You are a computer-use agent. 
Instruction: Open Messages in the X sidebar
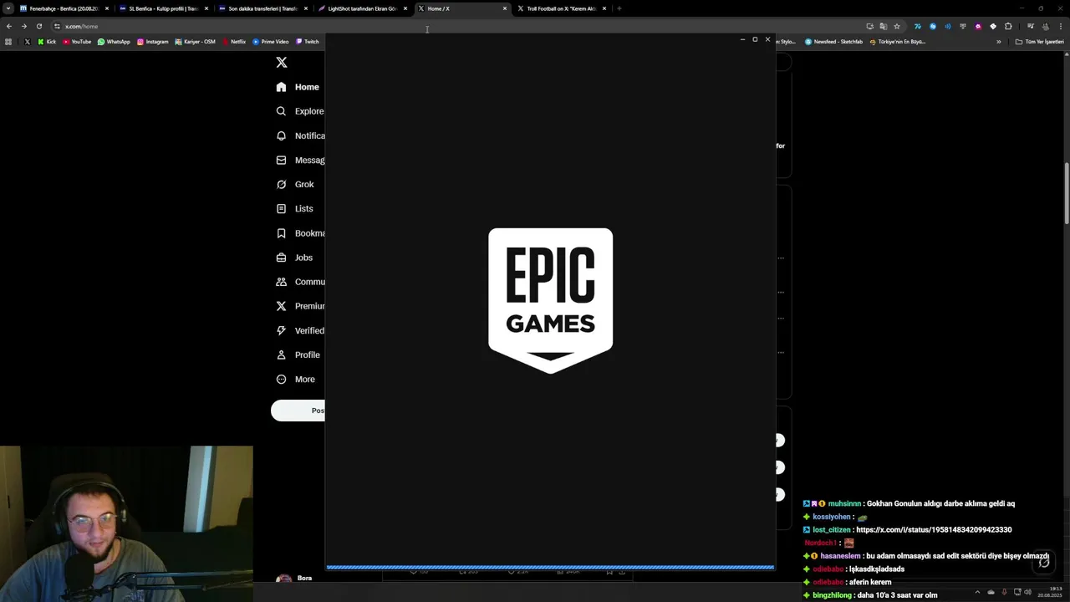pyautogui.click(x=300, y=160)
